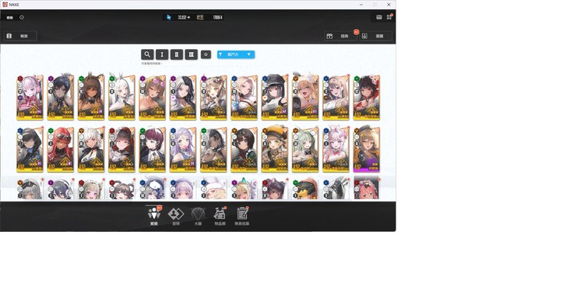This screenshot has width=584, height=301.
Task: Open the mail envelope icon
Action: tap(378, 17)
